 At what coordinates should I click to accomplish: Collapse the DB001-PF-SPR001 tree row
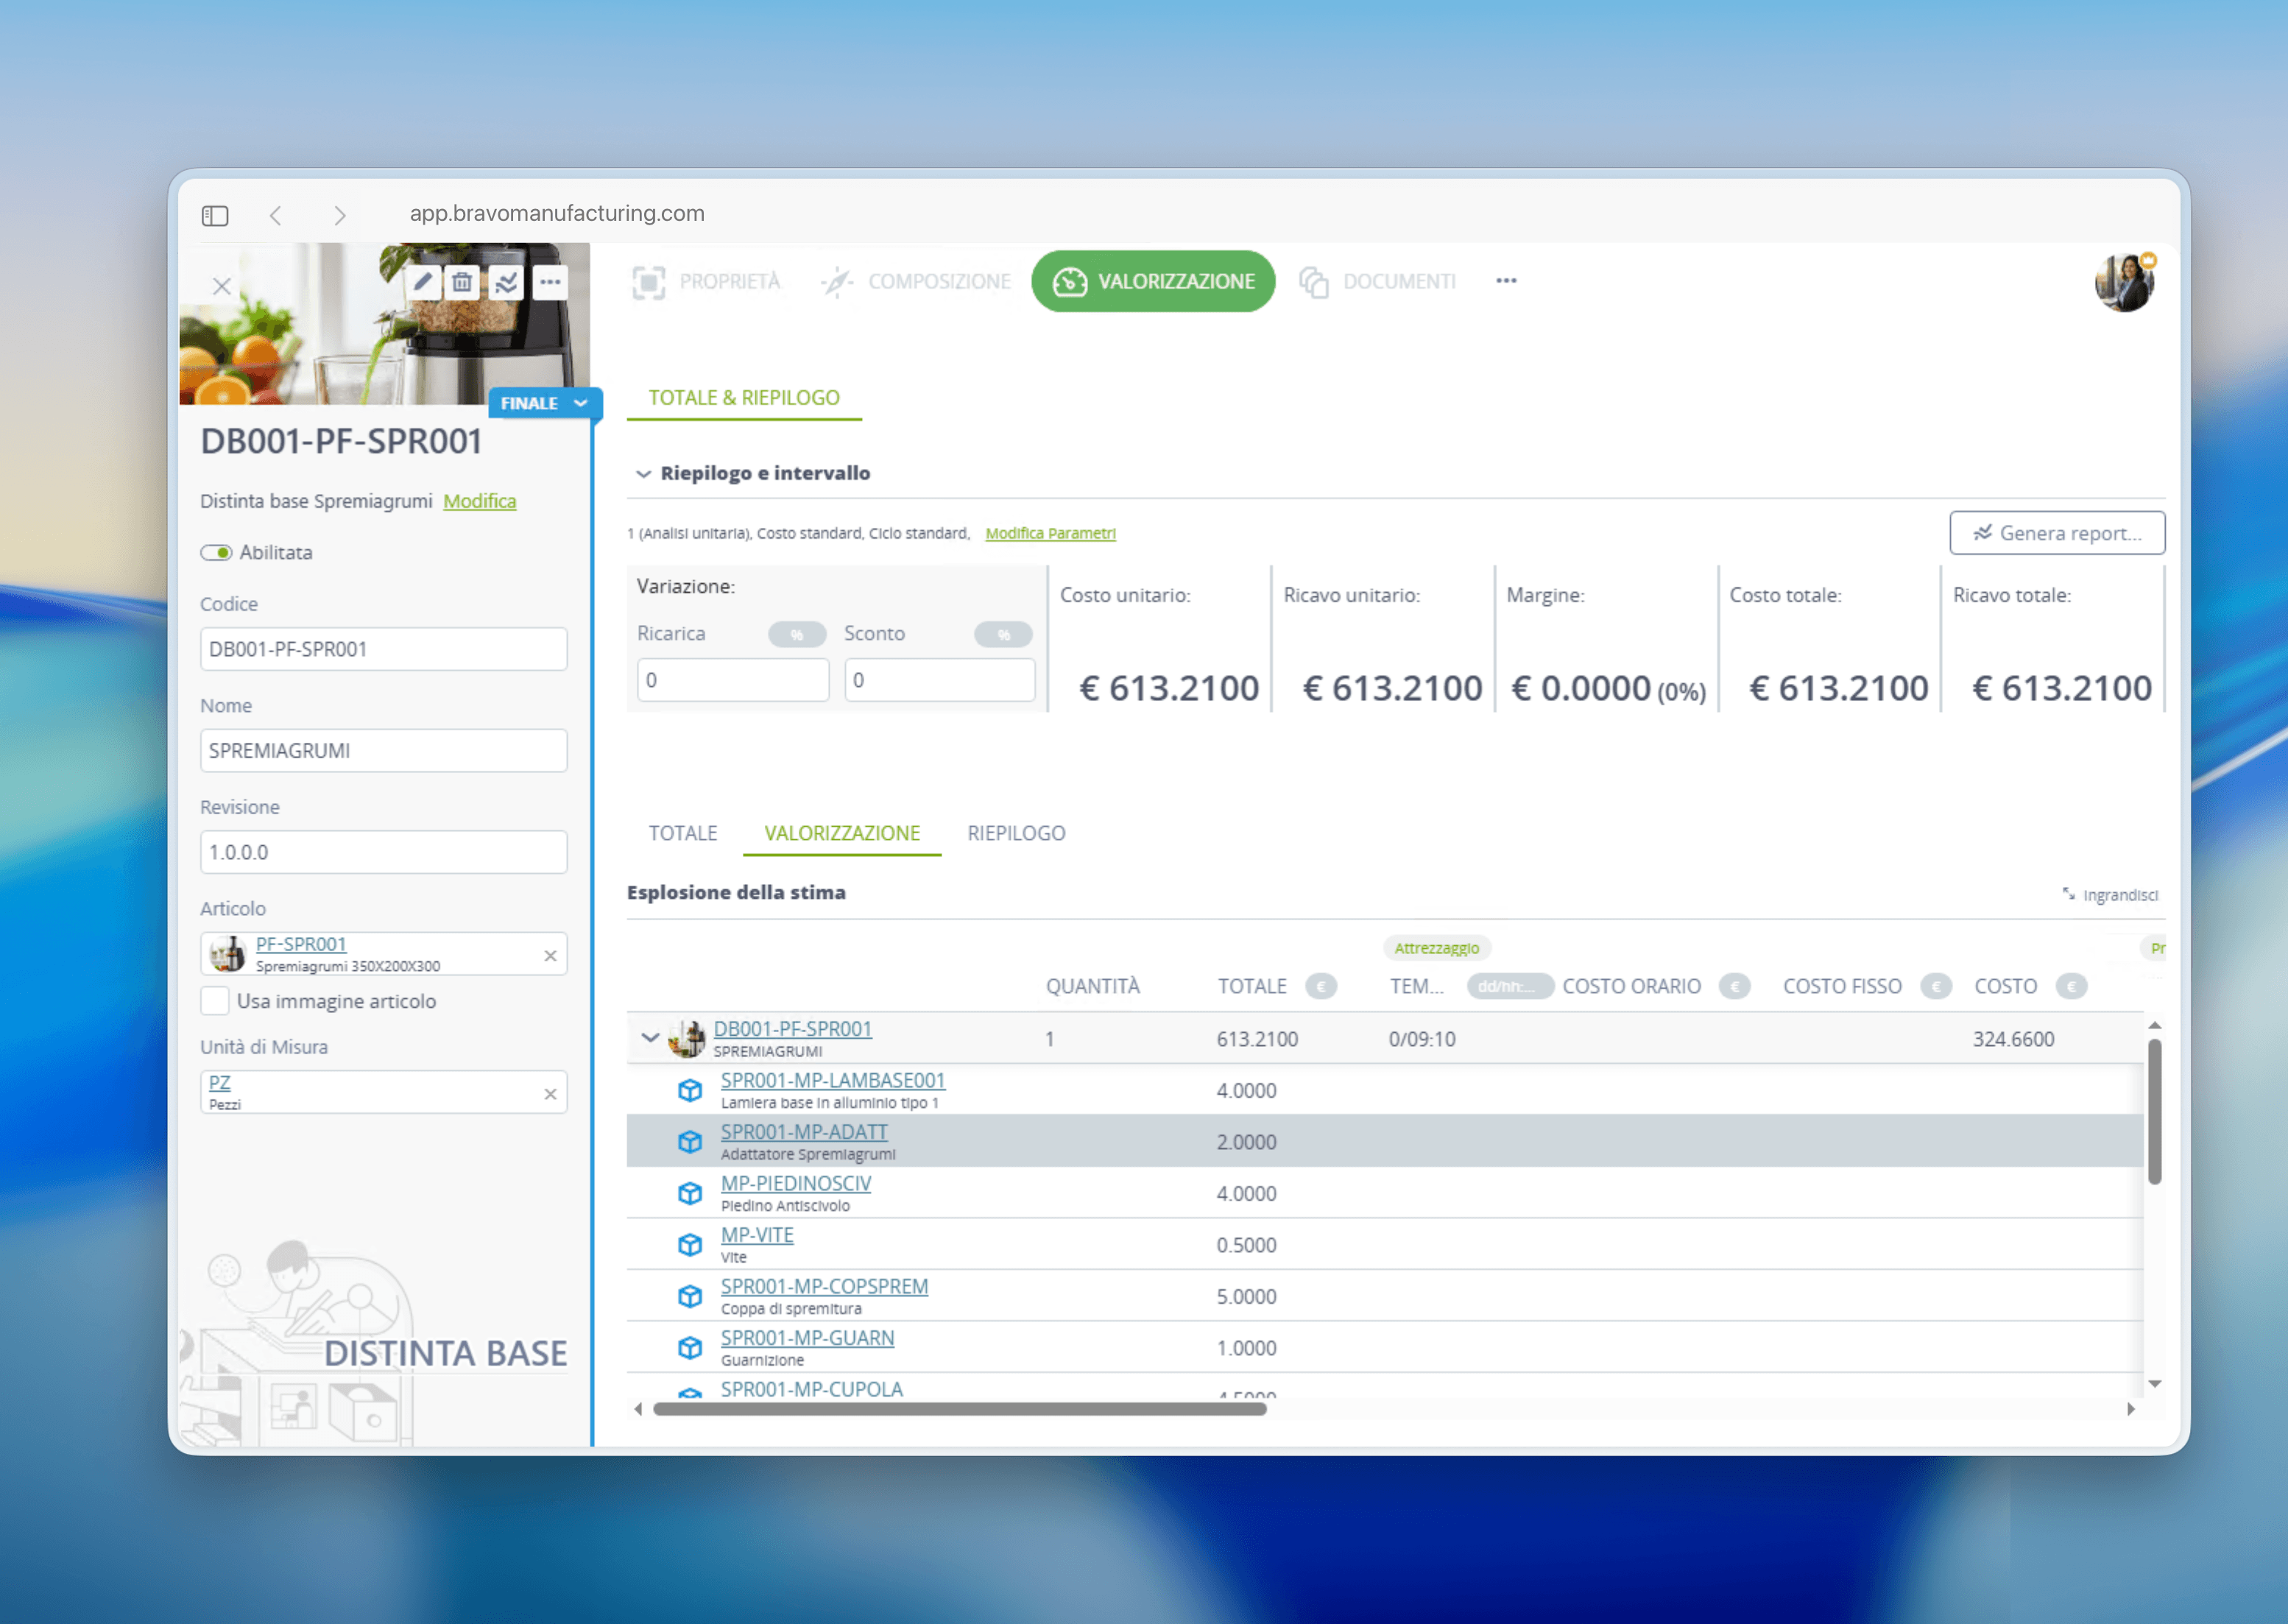point(650,1038)
